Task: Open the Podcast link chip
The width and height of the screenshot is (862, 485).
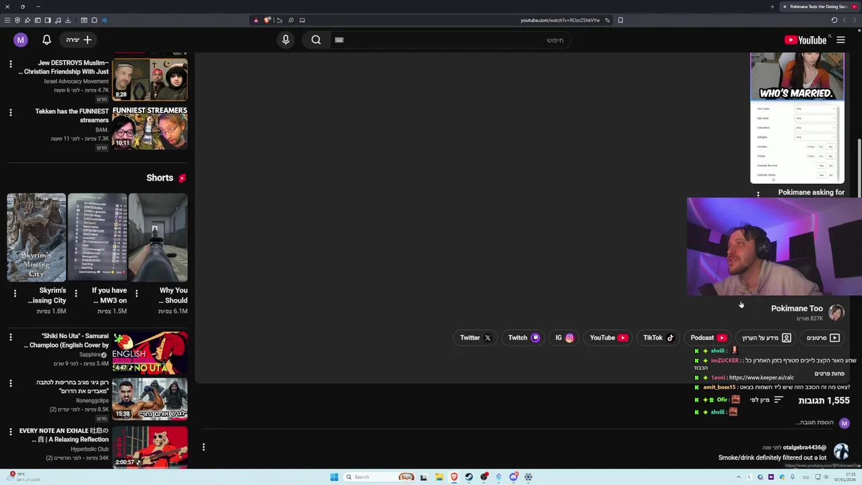Action: tap(708, 337)
